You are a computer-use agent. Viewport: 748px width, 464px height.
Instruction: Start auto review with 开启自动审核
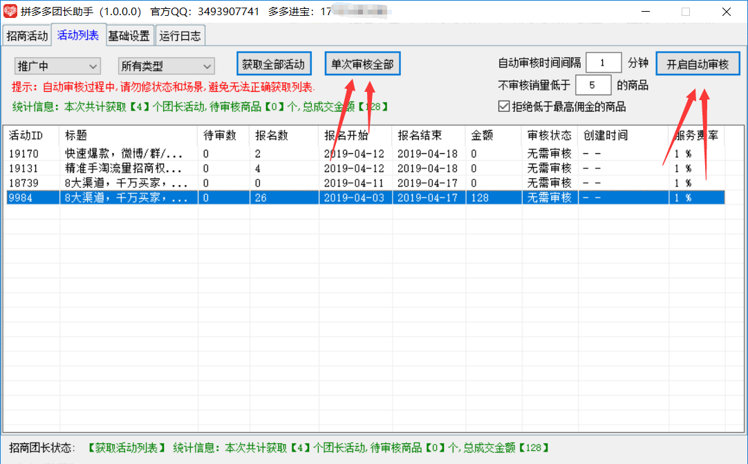coord(698,64)
